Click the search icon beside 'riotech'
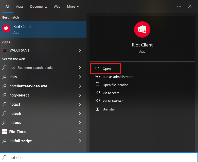 tap(4, 113)
